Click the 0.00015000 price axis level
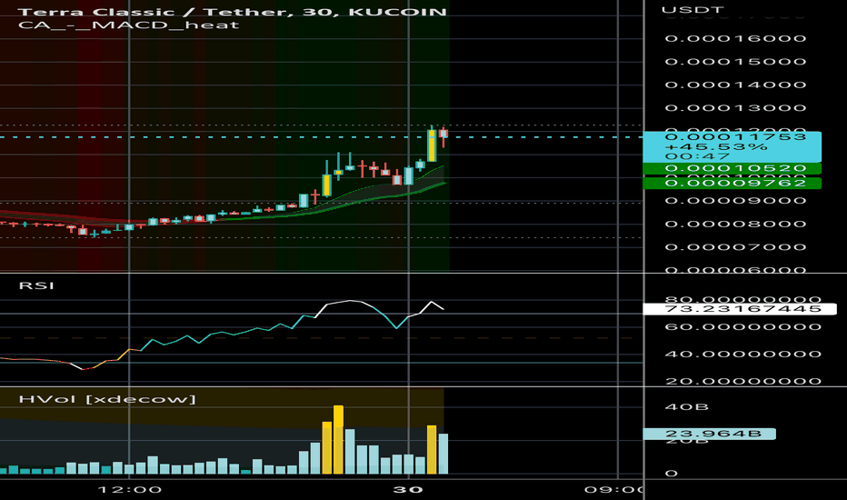The image size is (847, 500). click(736, 62)
